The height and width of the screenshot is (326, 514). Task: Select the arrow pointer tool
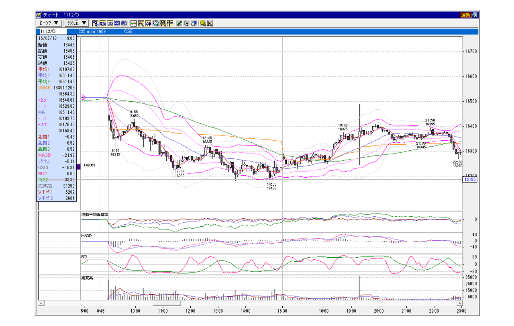pyautogui.click(x=186, y=23)
